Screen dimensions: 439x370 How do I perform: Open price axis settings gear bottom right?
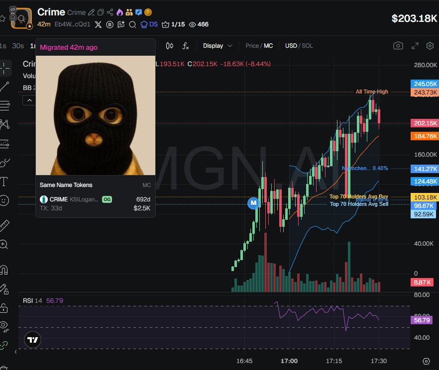click(x=426, y=362)
